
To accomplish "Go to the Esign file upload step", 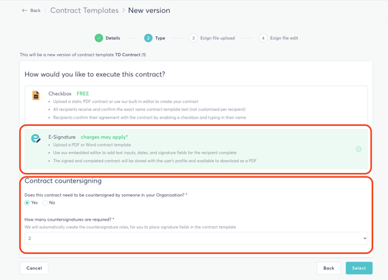I will pyautogui.click(x=218, y=38).
